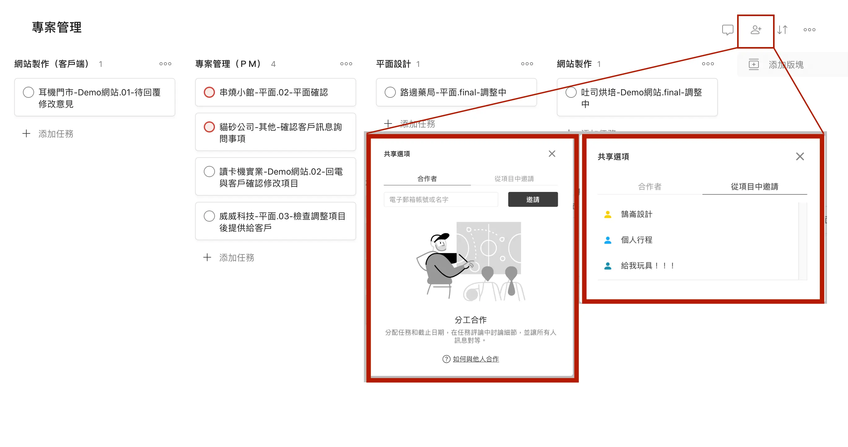Open options for 平面設計 section

[527, 64]
